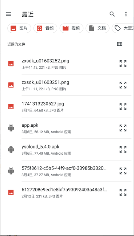Expand preview icon for 6127208e9ed1 jpg

coord(123,192)
